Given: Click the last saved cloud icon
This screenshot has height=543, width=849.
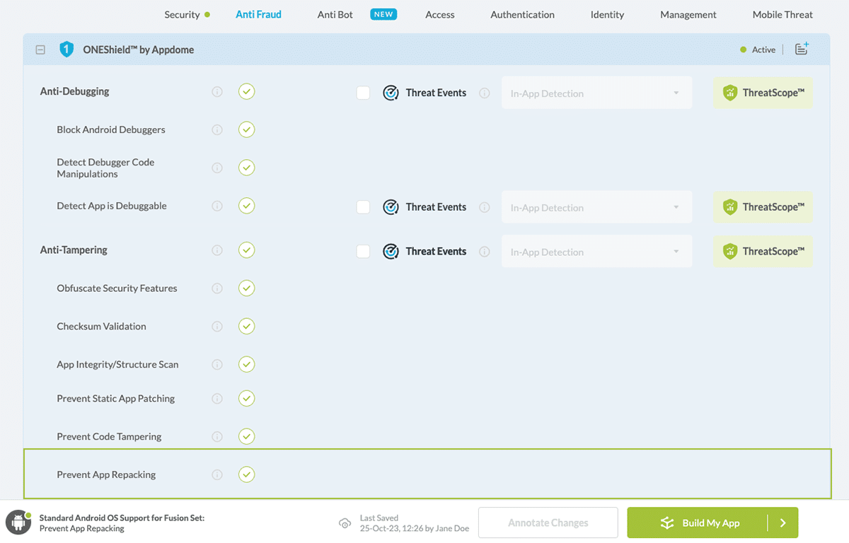Looking at the screenshot, I should (x=345, y=523).
